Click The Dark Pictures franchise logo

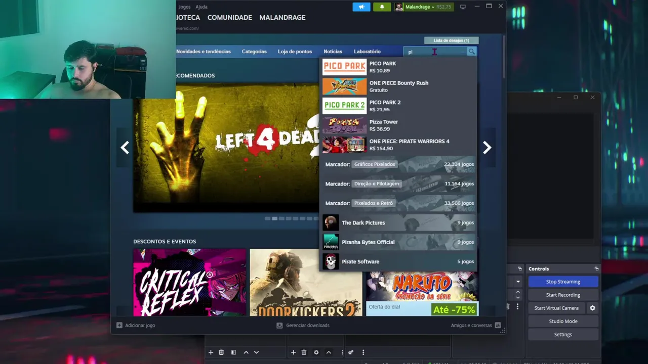coord(331,222)
